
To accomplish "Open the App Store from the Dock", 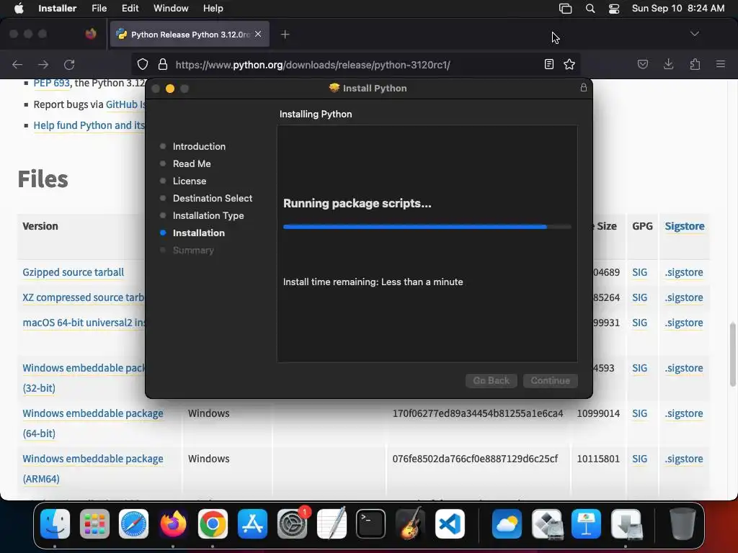I will pyautogui.click(x=252, y=523).
